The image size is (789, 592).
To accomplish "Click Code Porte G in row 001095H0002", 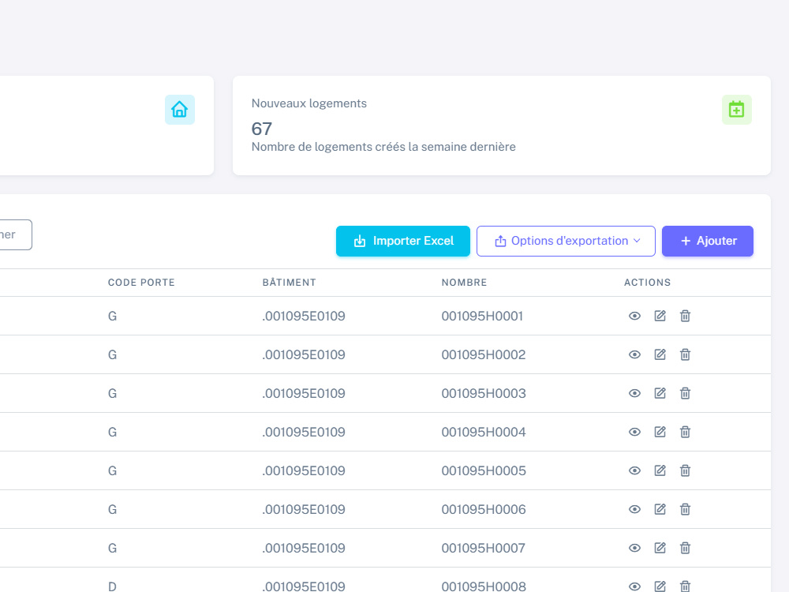I will click(x=112, y=355).
